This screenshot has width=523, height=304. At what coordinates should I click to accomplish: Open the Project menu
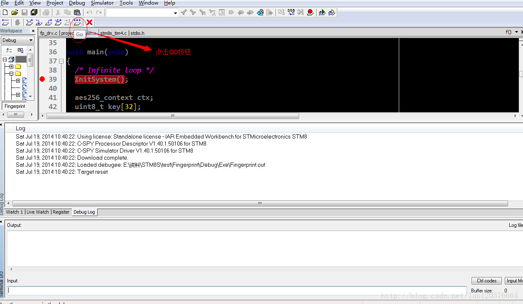(55, 3)
